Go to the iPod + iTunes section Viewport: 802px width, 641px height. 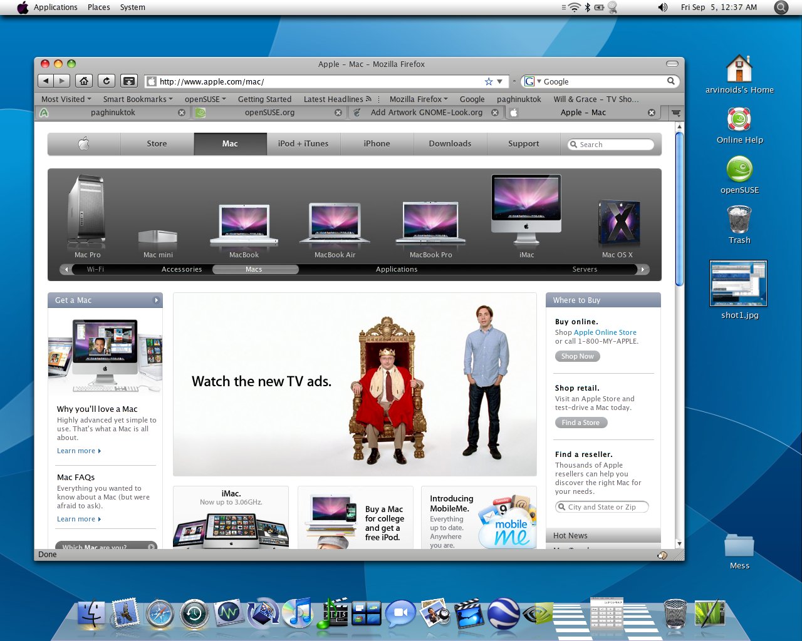click(303, 143)
